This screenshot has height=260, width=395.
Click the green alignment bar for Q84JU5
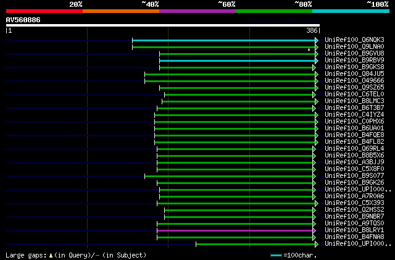click(230, 74)
